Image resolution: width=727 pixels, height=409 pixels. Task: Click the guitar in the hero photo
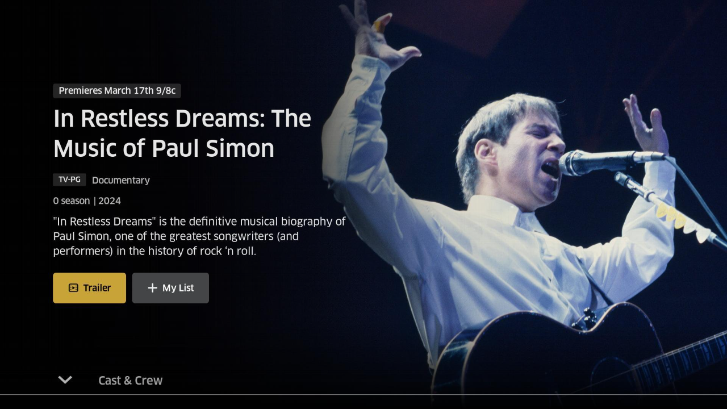pyautogui.click(x=579, y=358)
